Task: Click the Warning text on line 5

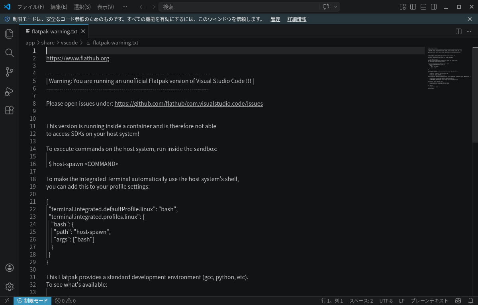Action: [150, 81]
